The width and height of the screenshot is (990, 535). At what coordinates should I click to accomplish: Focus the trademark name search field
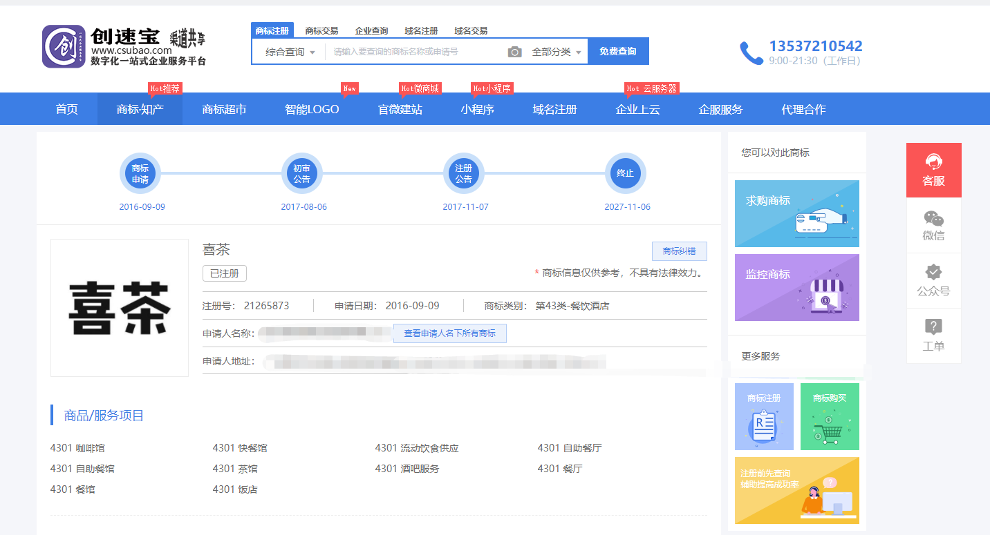pos(416,52)
